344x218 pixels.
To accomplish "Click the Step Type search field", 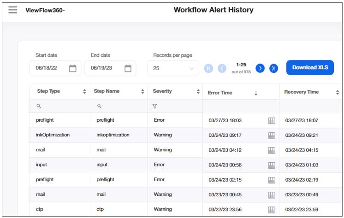I will pyautogui.click(x=62, y=106).
